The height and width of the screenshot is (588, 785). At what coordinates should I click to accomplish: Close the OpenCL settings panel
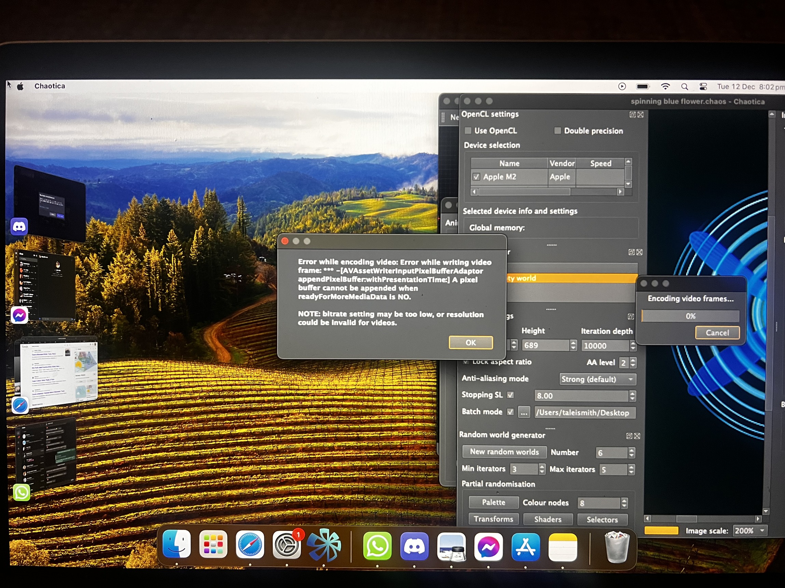coord(641,115)
